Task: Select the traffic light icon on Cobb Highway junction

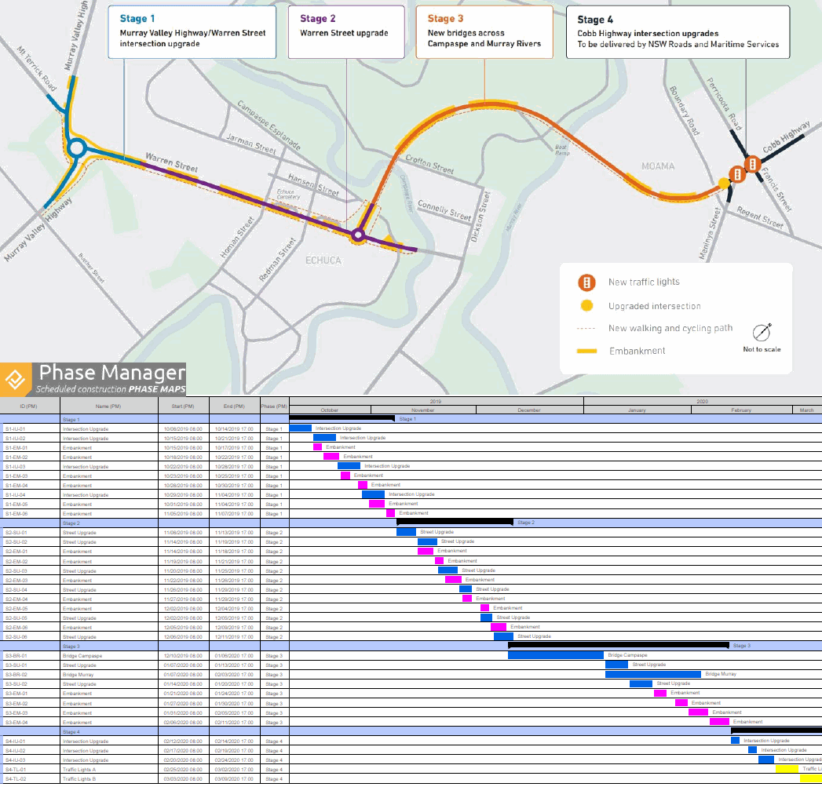Action: pyautogui.click(x=752, y=164)
